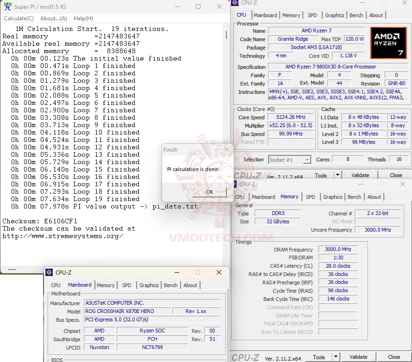This screenshot has height=362, width=412.
Task: Select Bench tab in top CPU-Z window
Action: click(x=356, y=15)
